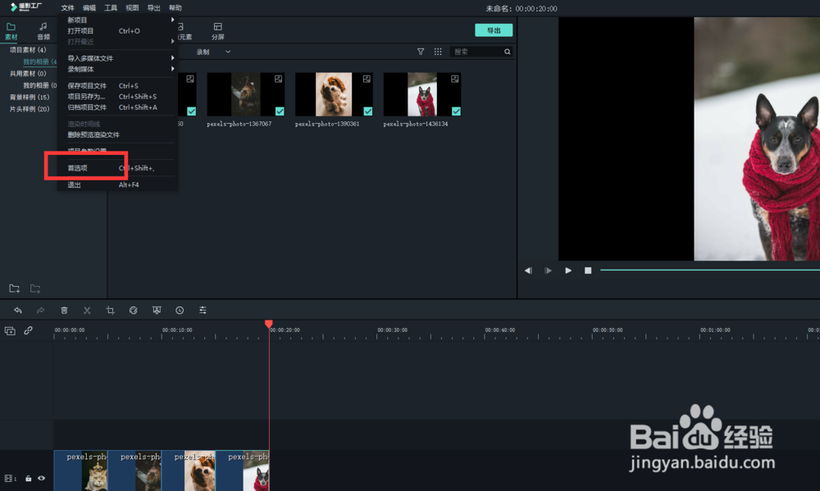Open the 素材 media tab

tap(11, 31)
